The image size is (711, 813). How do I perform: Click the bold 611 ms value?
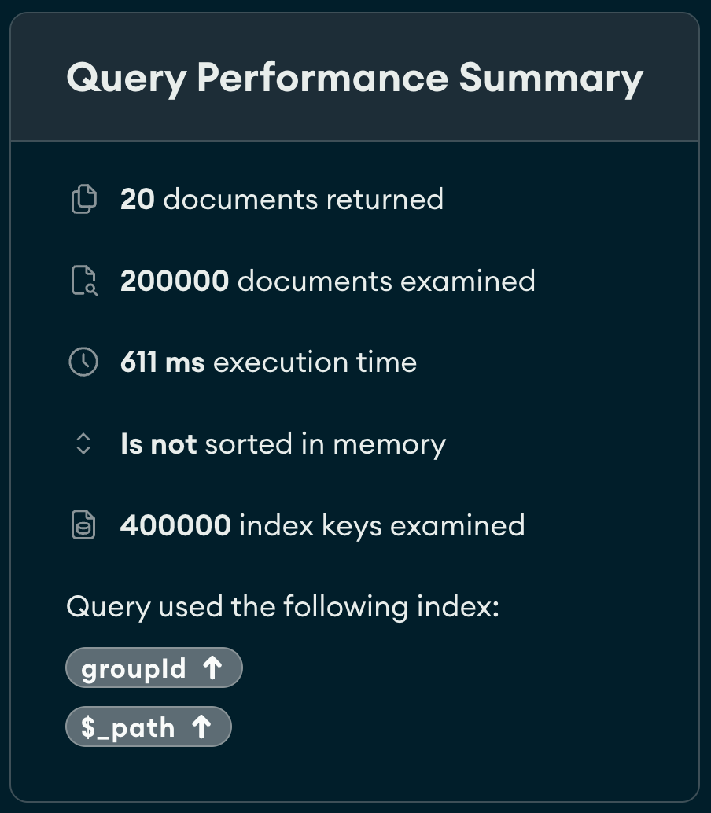pyautogui.click(x=162, y=362)
